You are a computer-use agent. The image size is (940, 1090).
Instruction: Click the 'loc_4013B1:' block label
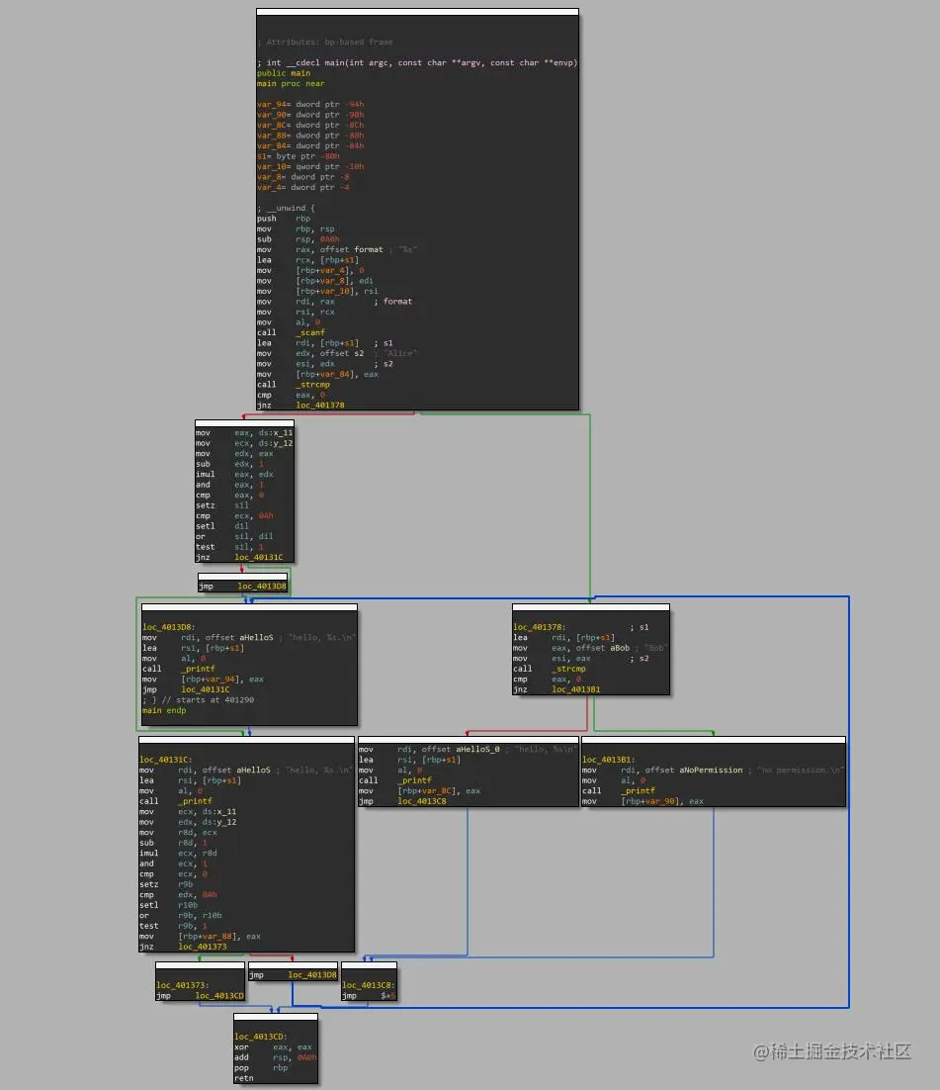609,760
